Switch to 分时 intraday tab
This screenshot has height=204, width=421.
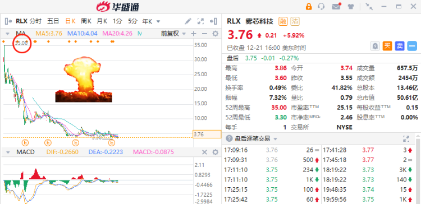pos(36,21)
